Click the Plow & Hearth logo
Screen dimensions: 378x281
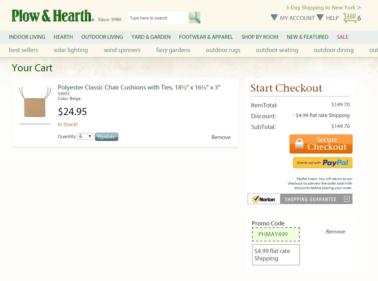click(53, 16)
